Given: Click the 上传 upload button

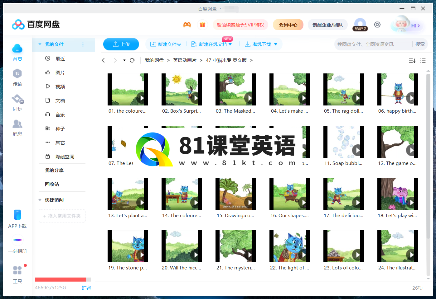Looking at the screenshot, I should coord(121,44).
